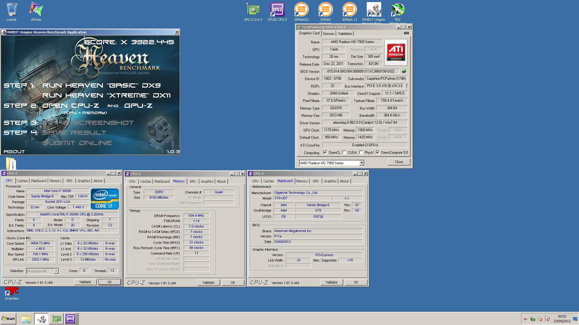This screenshot has width=579, height=325.
Task: Click the Driver Version field in GPU-Z
Action: (x=365, y=122)
